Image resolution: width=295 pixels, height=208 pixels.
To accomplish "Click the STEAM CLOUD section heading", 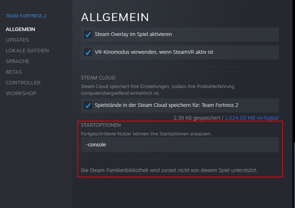I will click(x=98, y=78).
